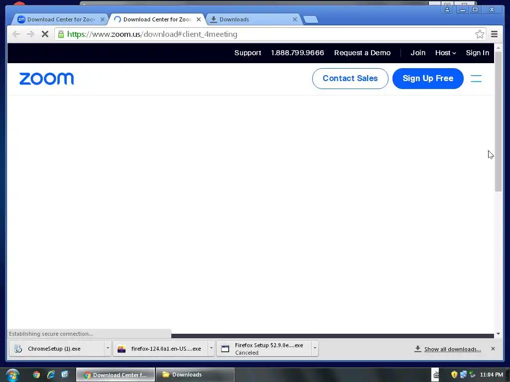Viewport: 510px width, 382px height.
Task: Click sync icon in system tray
Action: (472, 375)
